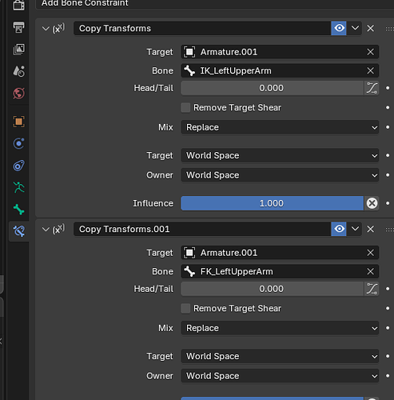The image size is (394, 400).
Task: Animate Mix property dot in Copy Transforms
Action: pyautogui.click(x=388, y=127)
